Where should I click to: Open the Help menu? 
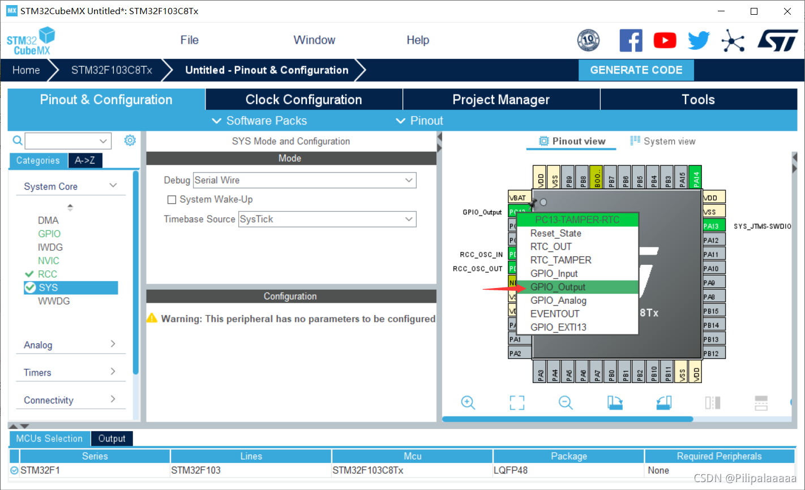point(418,40)
